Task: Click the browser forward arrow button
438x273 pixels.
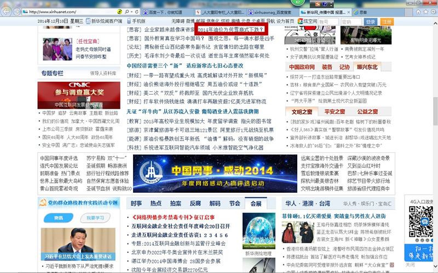Action: point(17,11)
